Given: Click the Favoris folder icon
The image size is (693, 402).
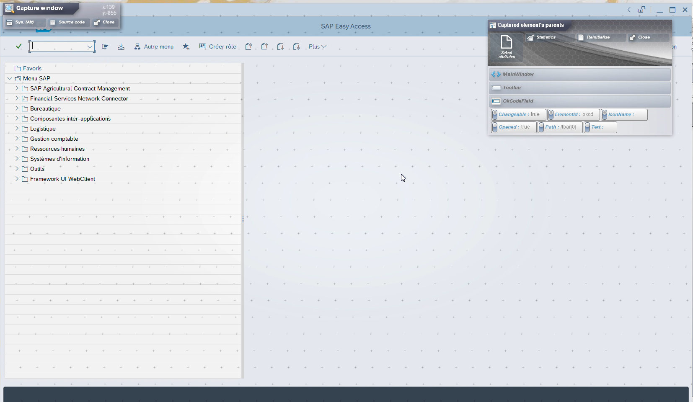Looking at the screenshot, I should pos(18,68).
